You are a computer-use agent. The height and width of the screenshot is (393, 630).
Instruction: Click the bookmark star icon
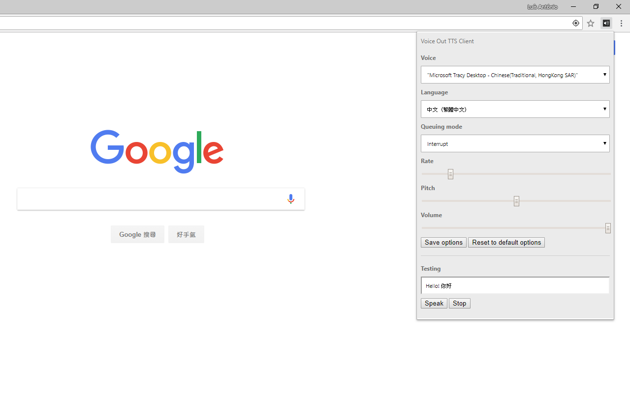[x=591, y=23]
